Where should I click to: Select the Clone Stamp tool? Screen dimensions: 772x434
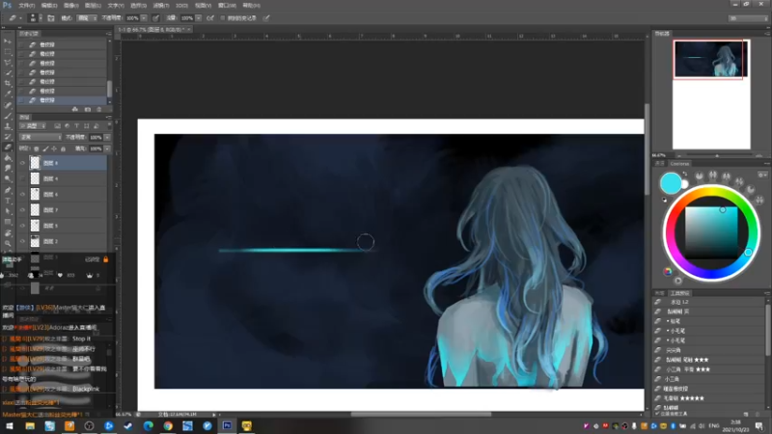click(8, 126)
